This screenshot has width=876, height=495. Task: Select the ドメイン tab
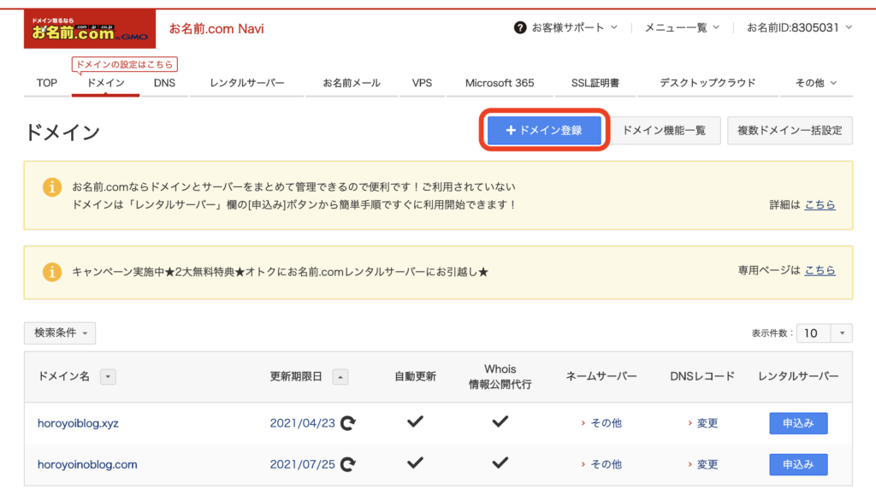[x=105, y=83]
